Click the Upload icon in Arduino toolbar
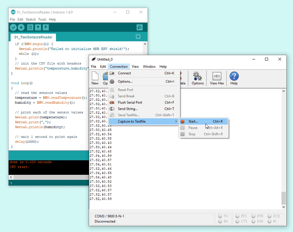293x232 pixels. pyautogui.click(x=21, y=27)
